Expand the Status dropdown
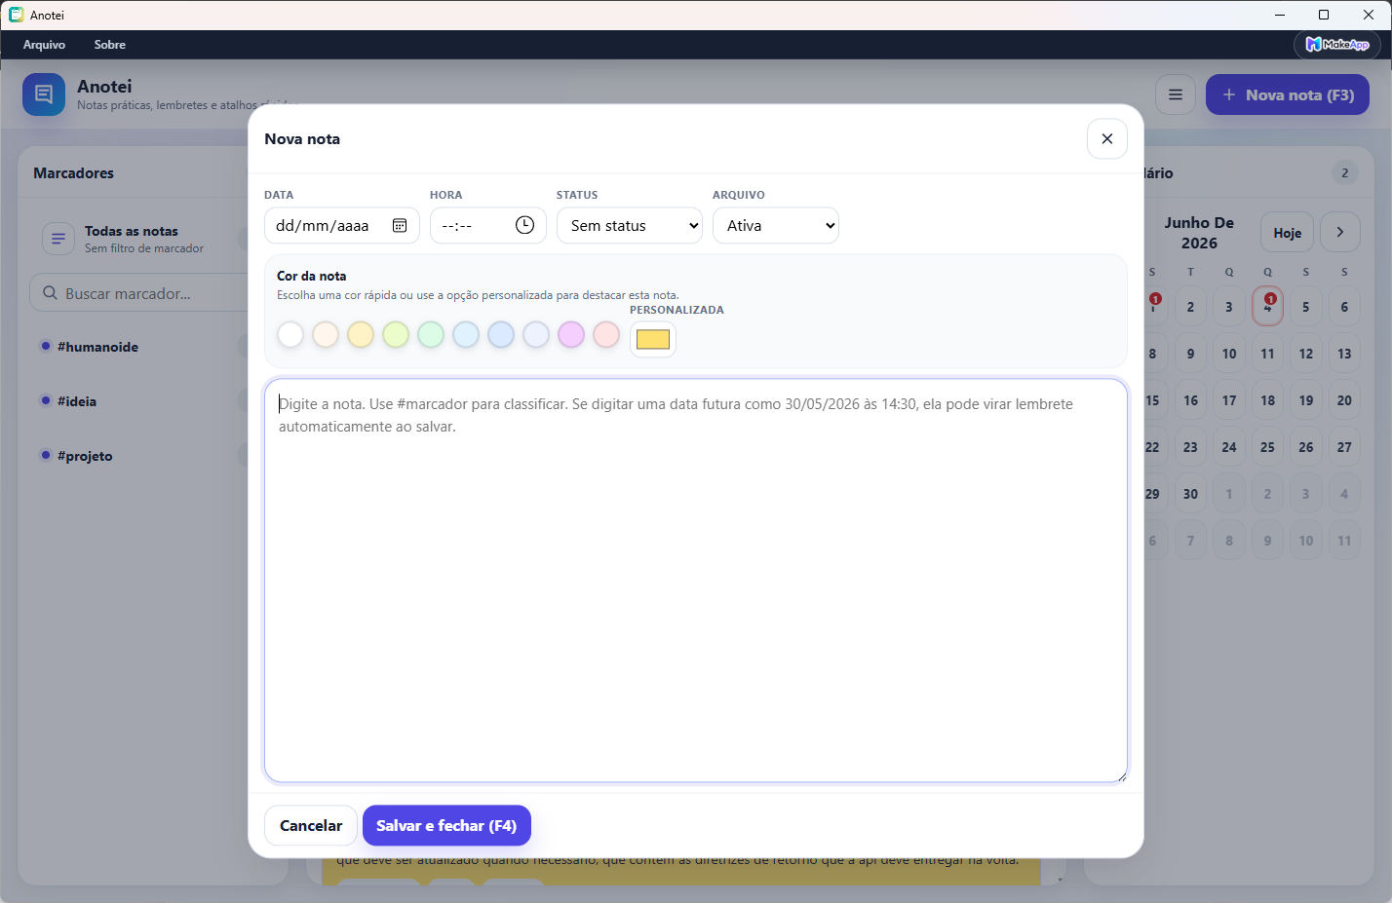The width and height of the screenshot is (1392, 903). point(630,225)
